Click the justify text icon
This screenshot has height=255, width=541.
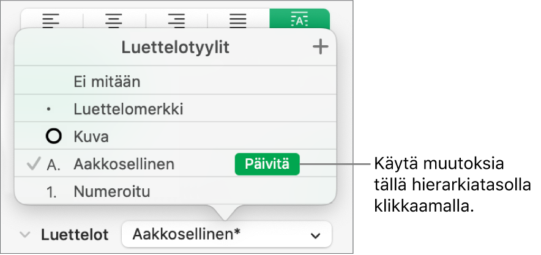[x=238, y=20]
